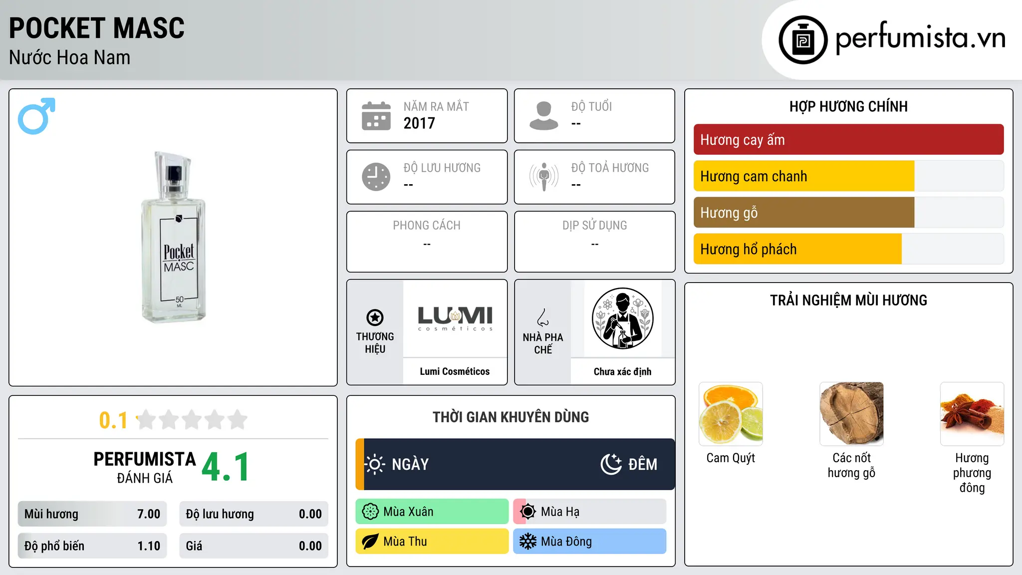Click the Hương cam chanh accord bar
Viewport: 1022px width, 575px height.
point(848,176)
